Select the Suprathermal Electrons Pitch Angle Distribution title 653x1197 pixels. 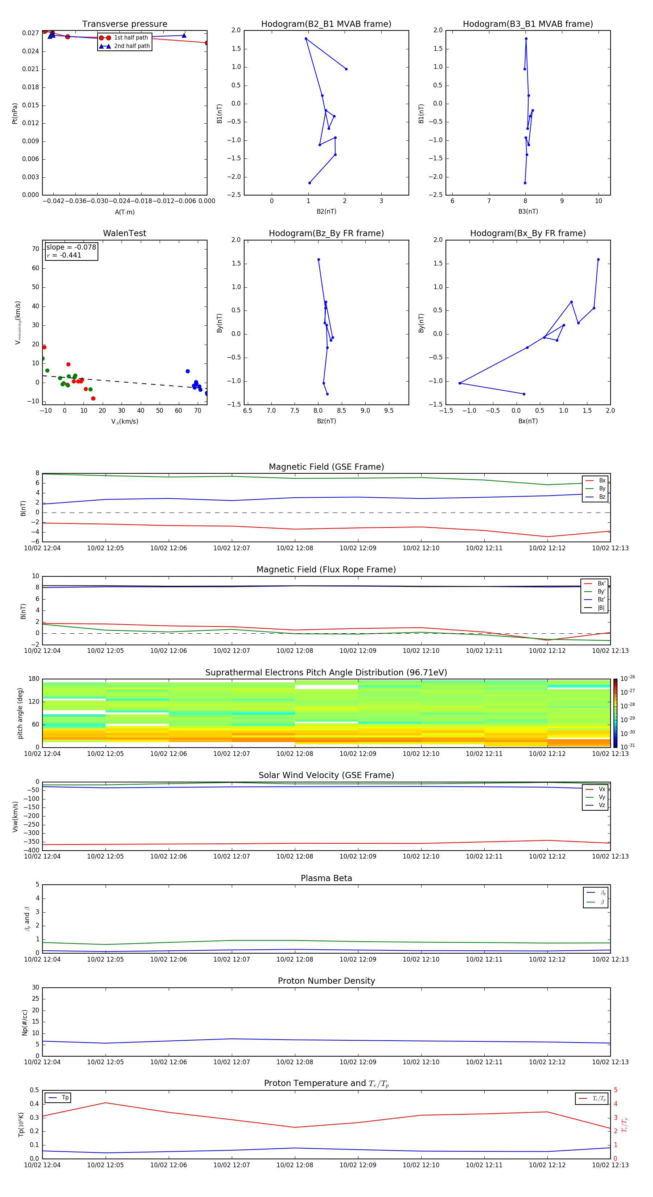326,673
